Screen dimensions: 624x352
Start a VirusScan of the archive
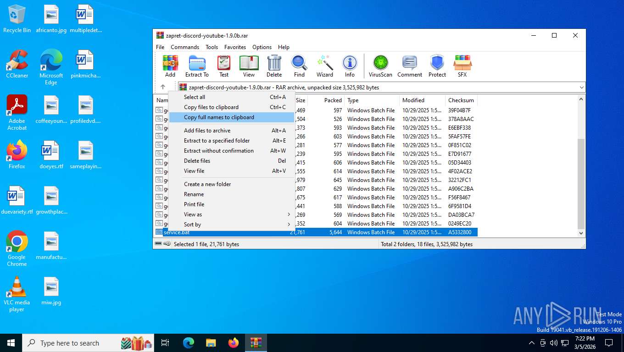(x=380, y=66)
